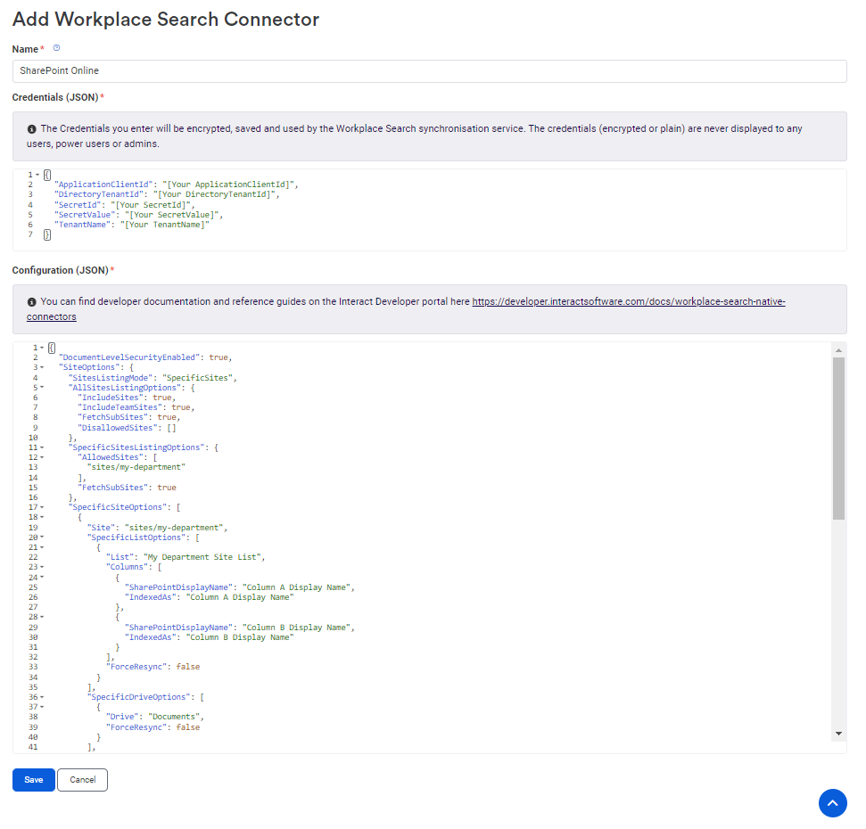This screenshot has width=866, height=829.
Task: Fold the list object at line 21
Action: coord(42,547)
